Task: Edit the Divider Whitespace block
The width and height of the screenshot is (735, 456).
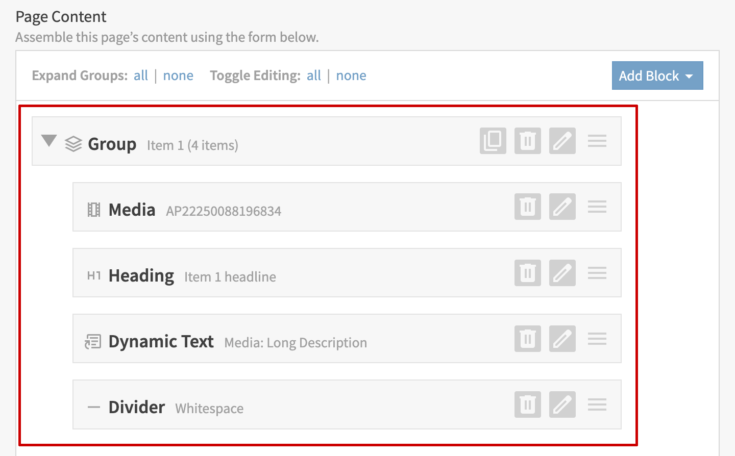Action: click(562, 404)
